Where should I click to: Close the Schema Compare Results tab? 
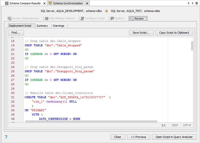44,3
